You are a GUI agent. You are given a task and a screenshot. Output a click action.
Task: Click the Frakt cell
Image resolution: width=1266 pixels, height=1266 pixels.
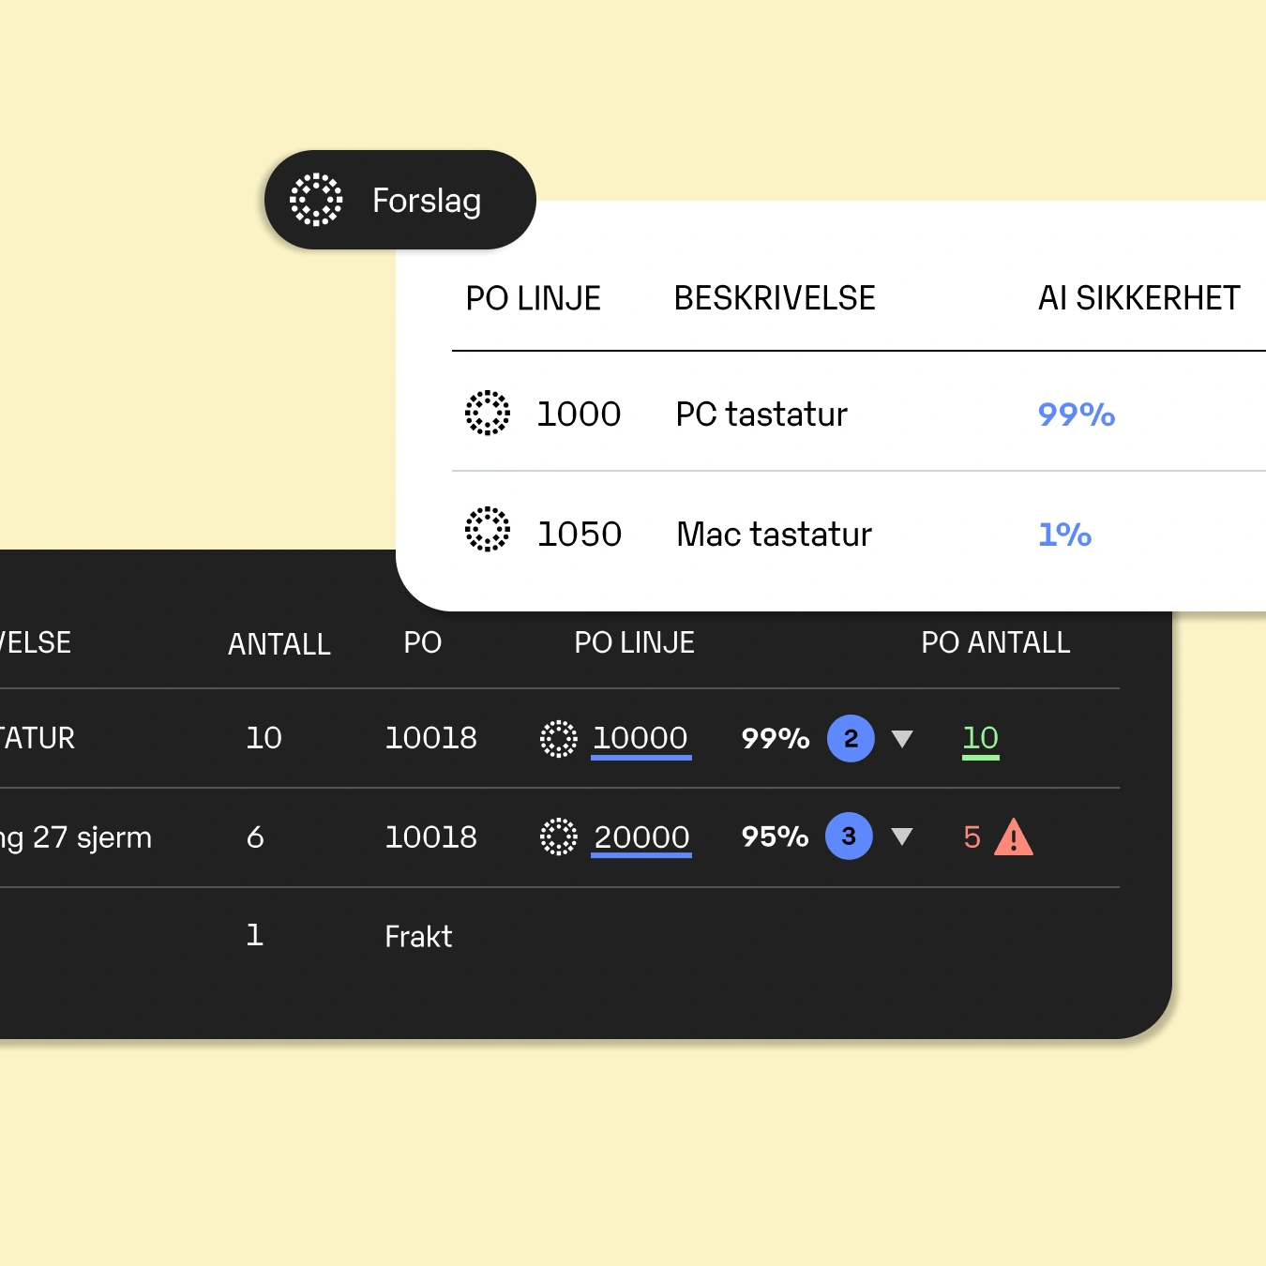[418, 936]
